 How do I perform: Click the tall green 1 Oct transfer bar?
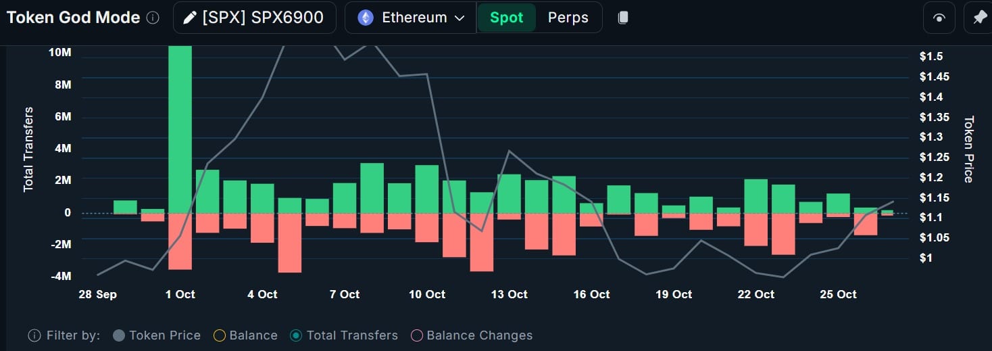tap(180, 128)
